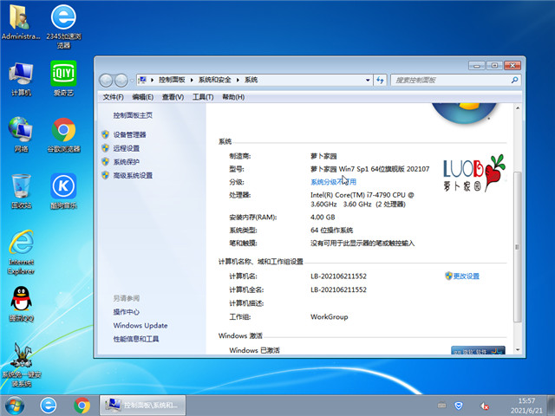Viewport: 555px width, 416px height.
Task: Click the vertical scrollbar up arrow
Action: 518,107
